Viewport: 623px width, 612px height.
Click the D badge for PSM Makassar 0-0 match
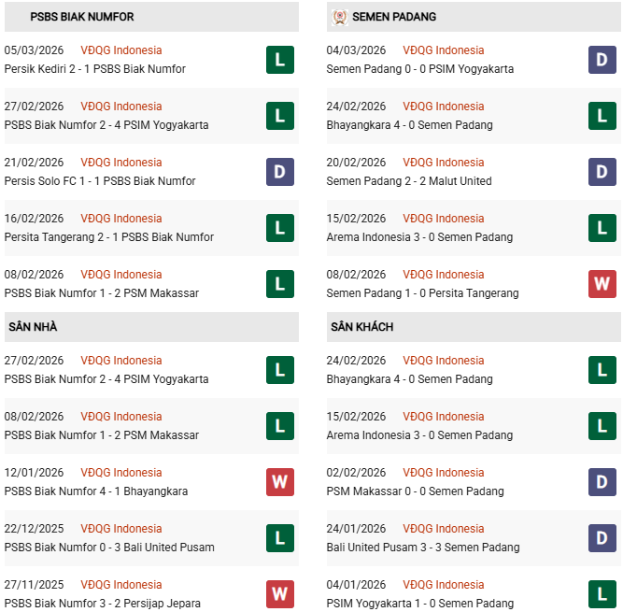[602, 482]
